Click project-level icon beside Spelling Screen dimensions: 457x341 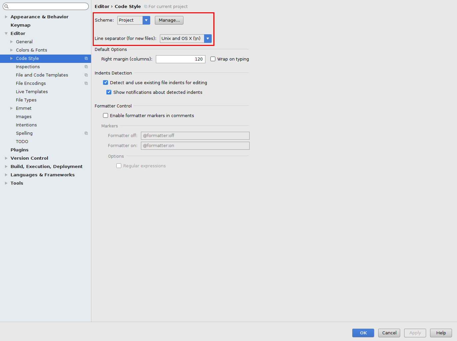(x=86, y=133)
